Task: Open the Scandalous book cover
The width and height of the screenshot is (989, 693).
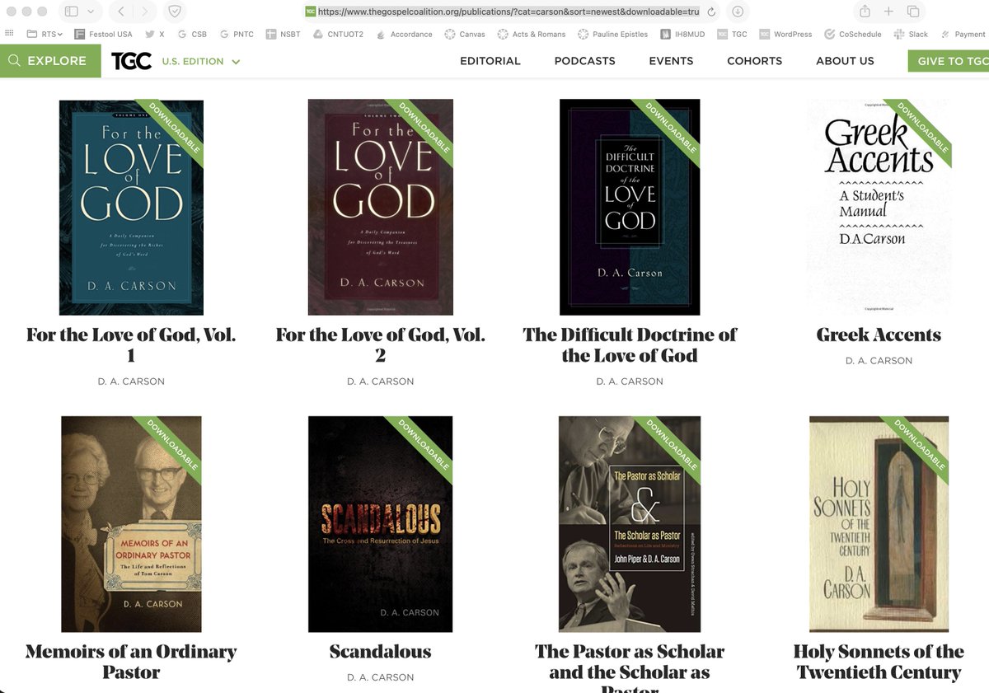Action: coord(380,524)
